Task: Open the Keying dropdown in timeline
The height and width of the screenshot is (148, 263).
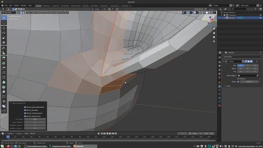Action: click(x=20, y=134)
